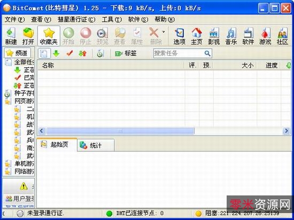Click scroll-left arrow of task list scrollbar
294x220 pixels.
coord(42,131)
